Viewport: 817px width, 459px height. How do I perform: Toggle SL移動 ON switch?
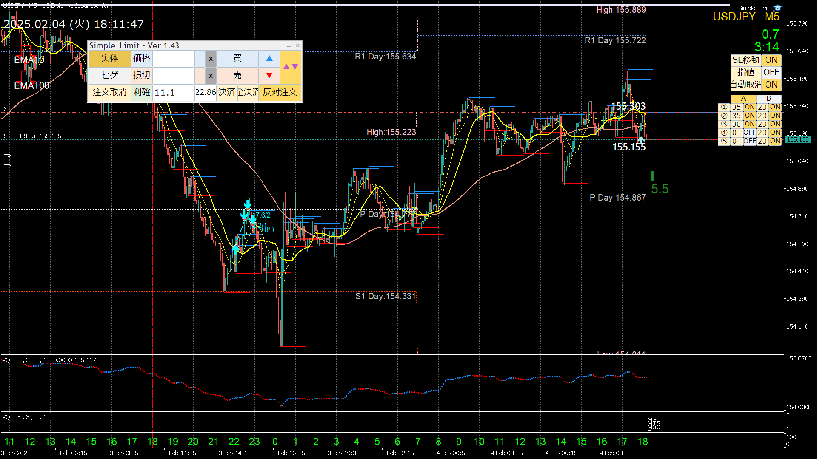(771, 60)
